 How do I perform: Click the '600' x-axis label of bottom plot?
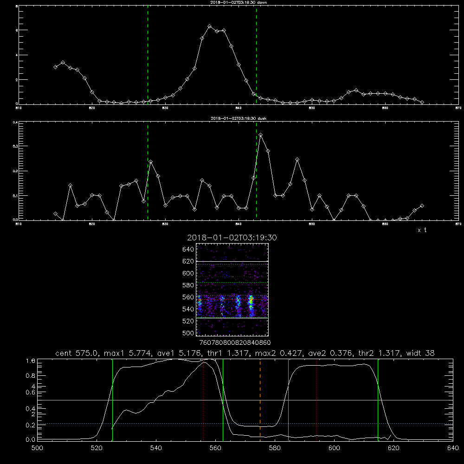pos(334,448)
